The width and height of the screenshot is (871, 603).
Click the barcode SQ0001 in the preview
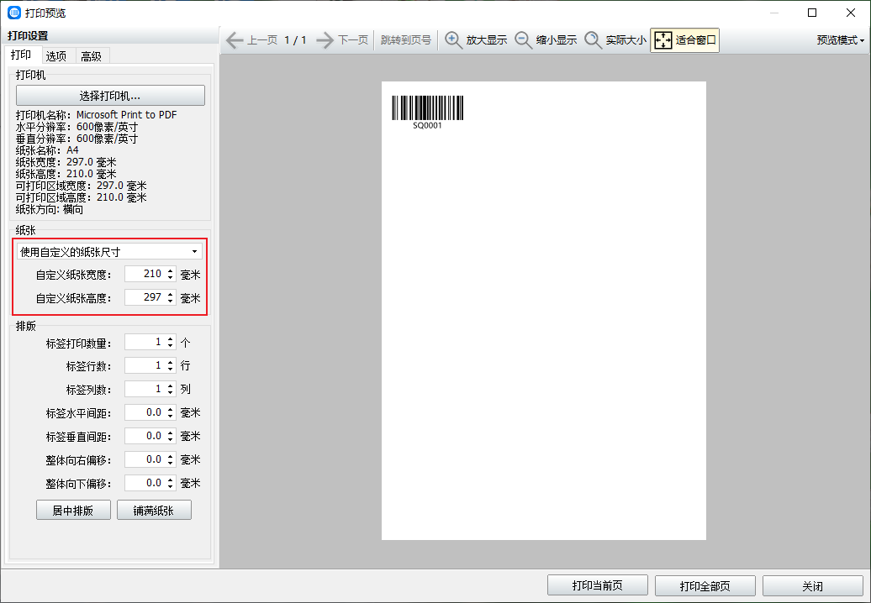coord(428,112)
